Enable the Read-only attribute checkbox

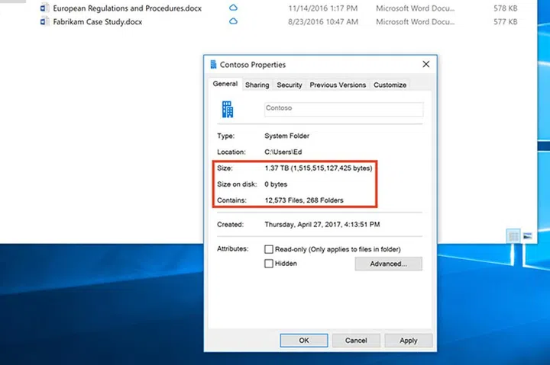(x=269, y=249)
